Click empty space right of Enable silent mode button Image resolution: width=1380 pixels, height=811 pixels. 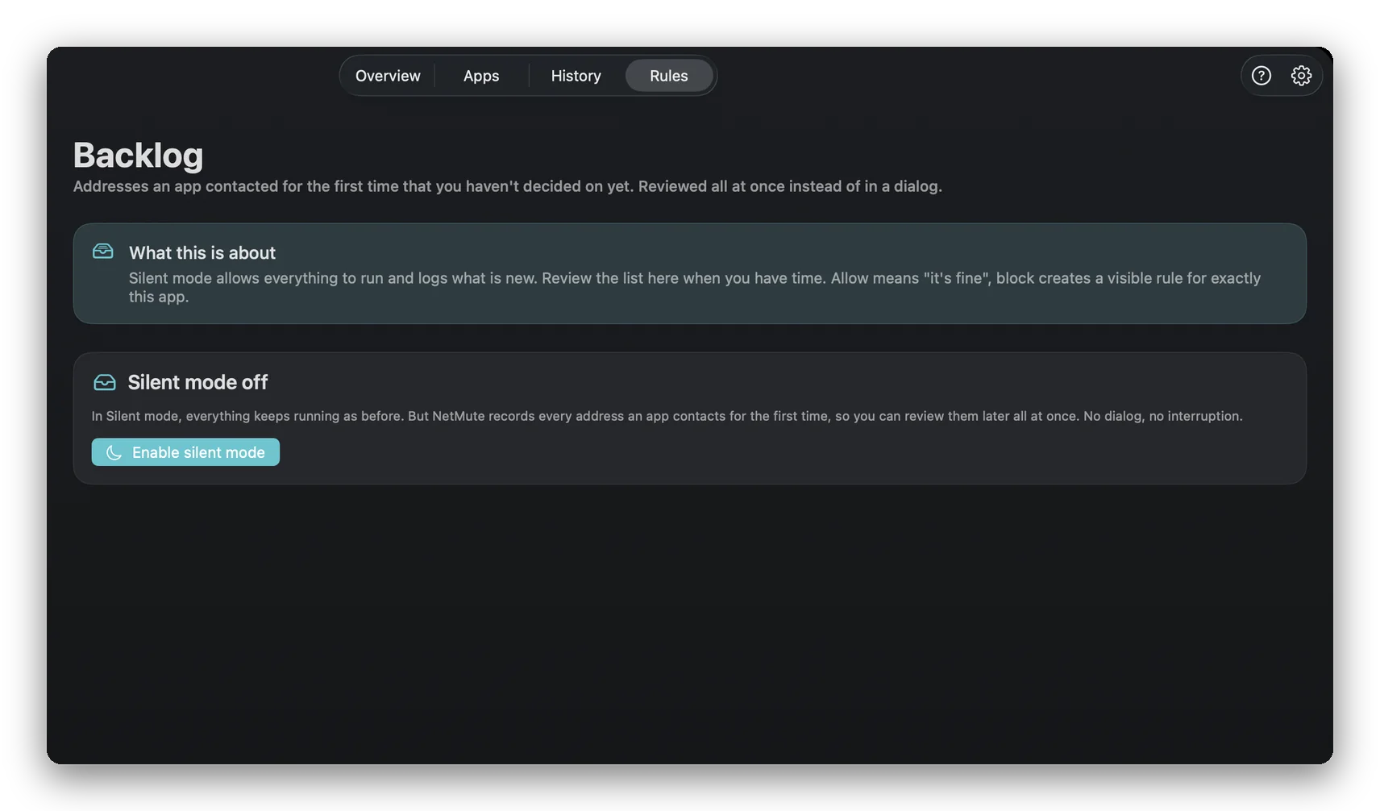790,452
